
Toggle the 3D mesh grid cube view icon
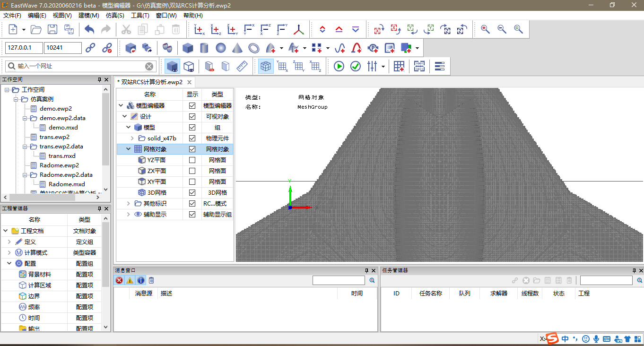point(266,66)
